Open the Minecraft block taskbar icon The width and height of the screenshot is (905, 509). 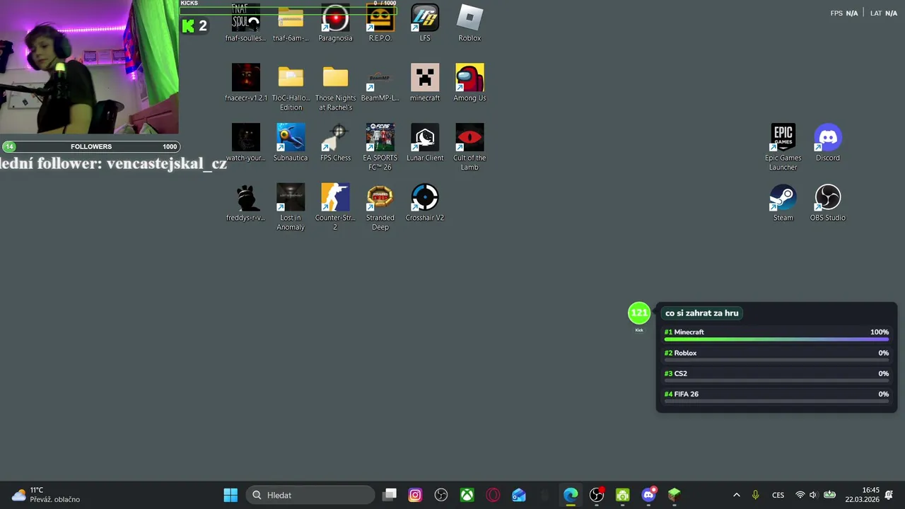coord(675,495)
